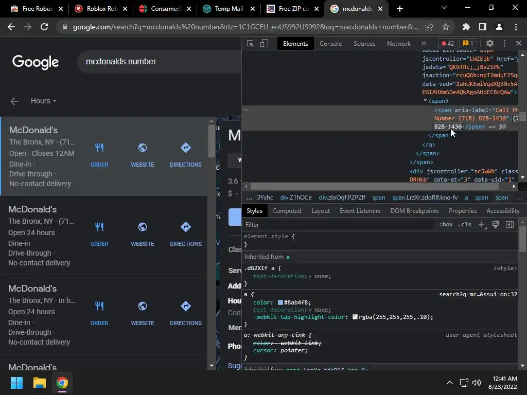Open DevTools customize three-dot menu
This screenshot has width=527, height=395.
pyautogui.click(x=504, y=43)
